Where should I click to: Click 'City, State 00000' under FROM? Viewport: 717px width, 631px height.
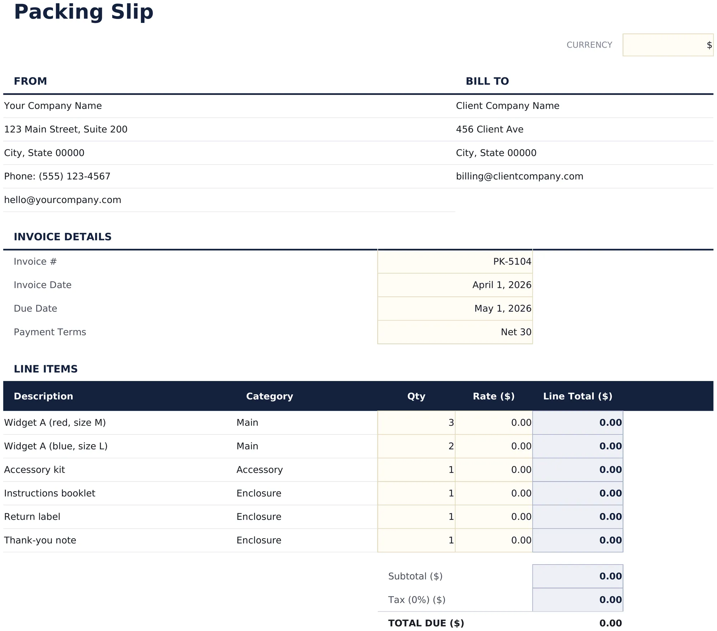coord(44,153)
